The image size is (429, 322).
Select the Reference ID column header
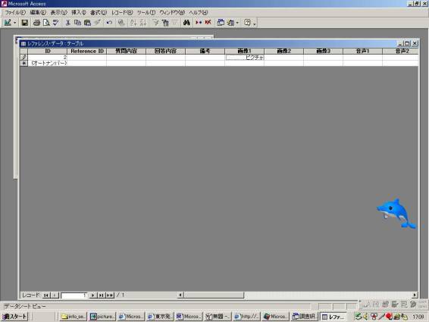pos(86,52)
